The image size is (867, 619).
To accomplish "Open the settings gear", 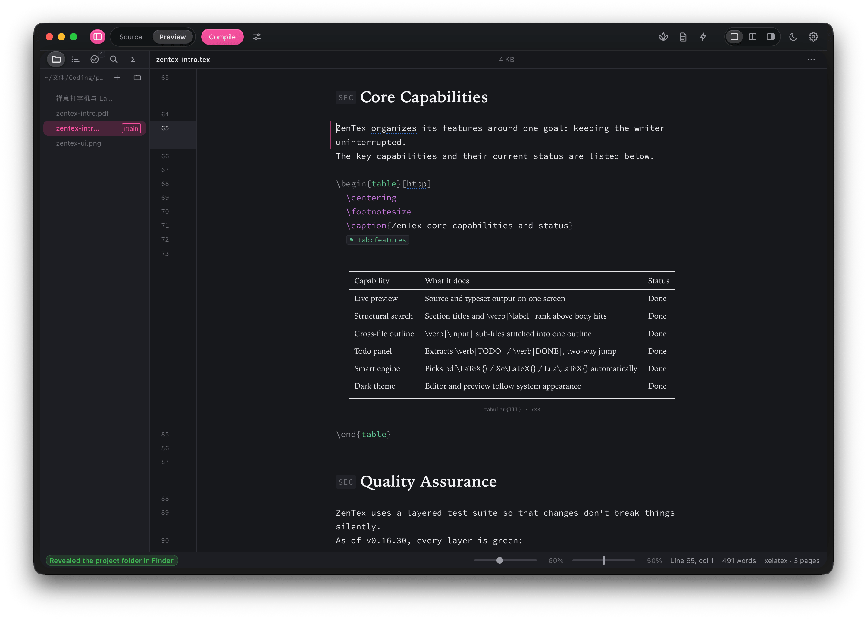I will 813,37.
